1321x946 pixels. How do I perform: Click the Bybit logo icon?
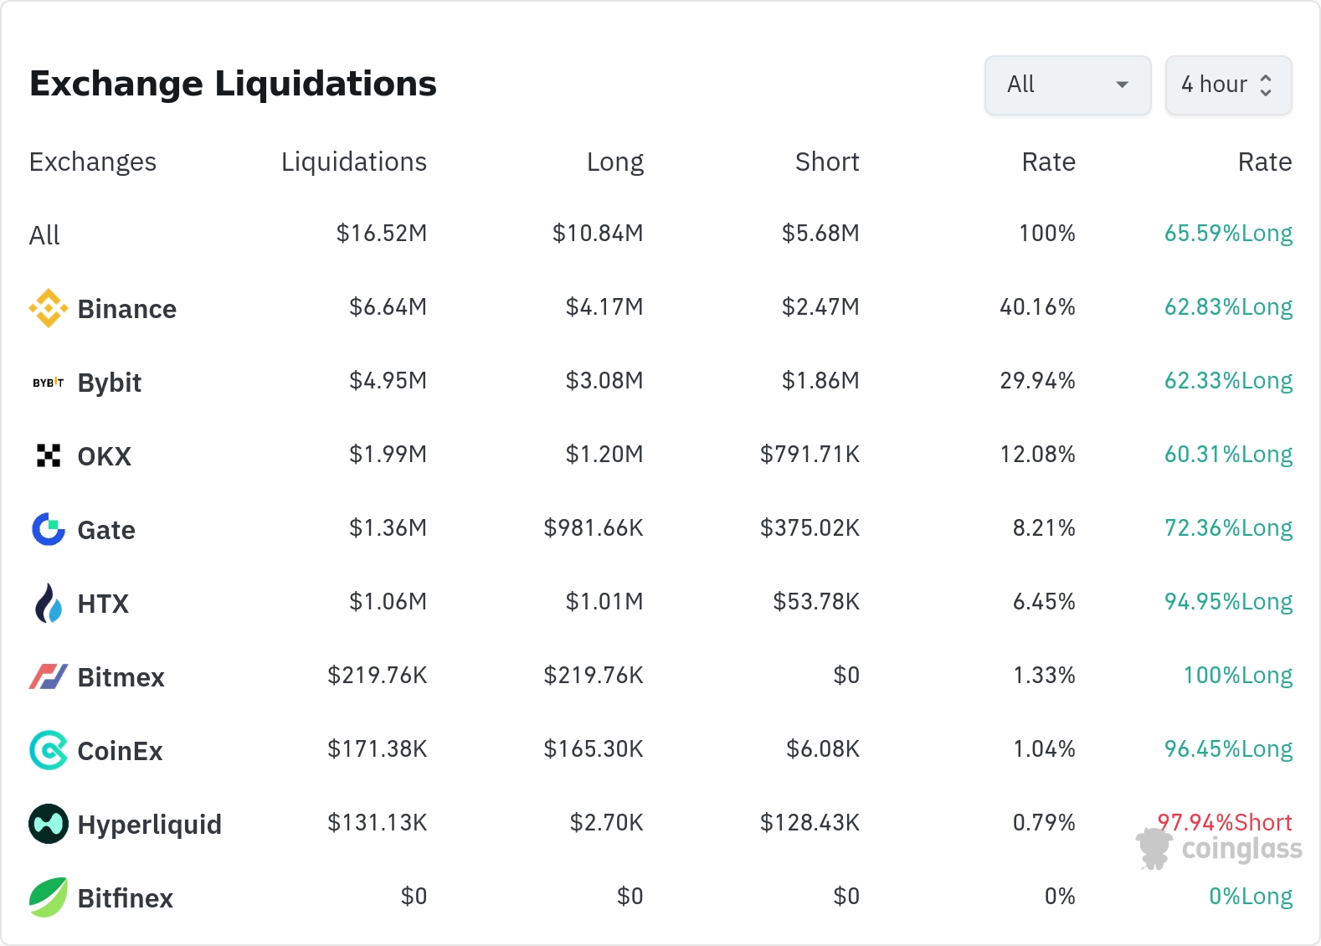tap(49, 383)
